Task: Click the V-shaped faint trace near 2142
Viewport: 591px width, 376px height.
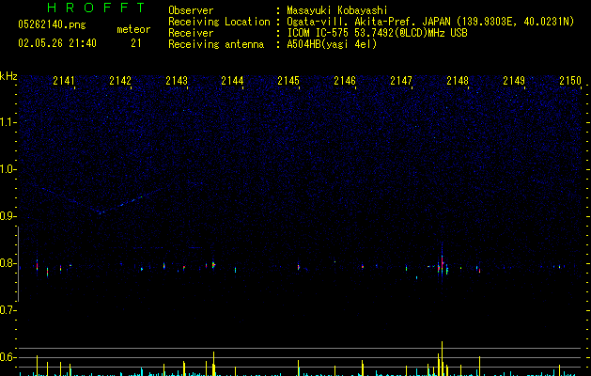Action: [101, 202]
